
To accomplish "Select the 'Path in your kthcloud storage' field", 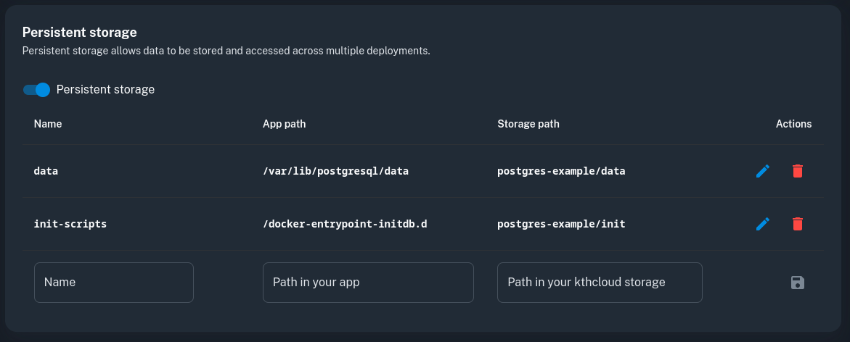I will tap(600, 283).
